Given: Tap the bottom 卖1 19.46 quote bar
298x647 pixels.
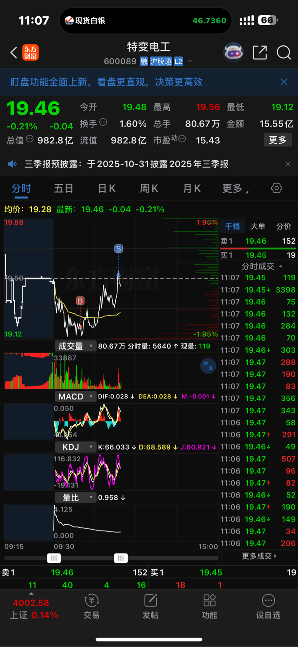Looking at the screenshot, I should click(x=74, y=572).
